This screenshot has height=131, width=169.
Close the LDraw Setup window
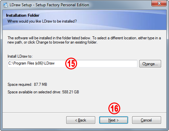coord(159,3)
